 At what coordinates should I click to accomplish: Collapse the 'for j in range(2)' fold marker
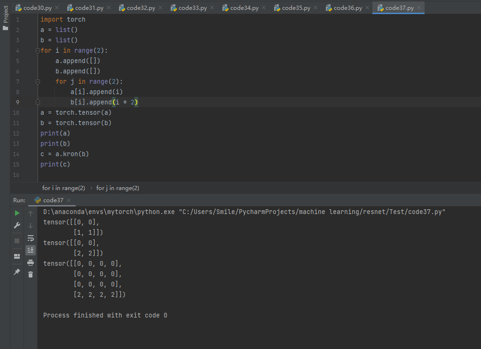coord(38,82)
